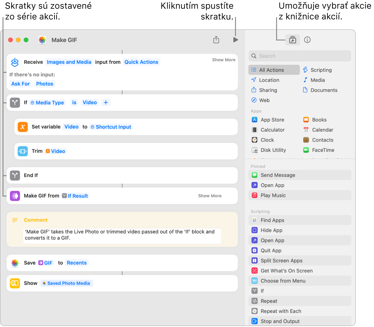The width and height of the screenshot is (374, 327).
Task: Open the action library panel button
Action: pyautogui.click(x=292, y=40)
